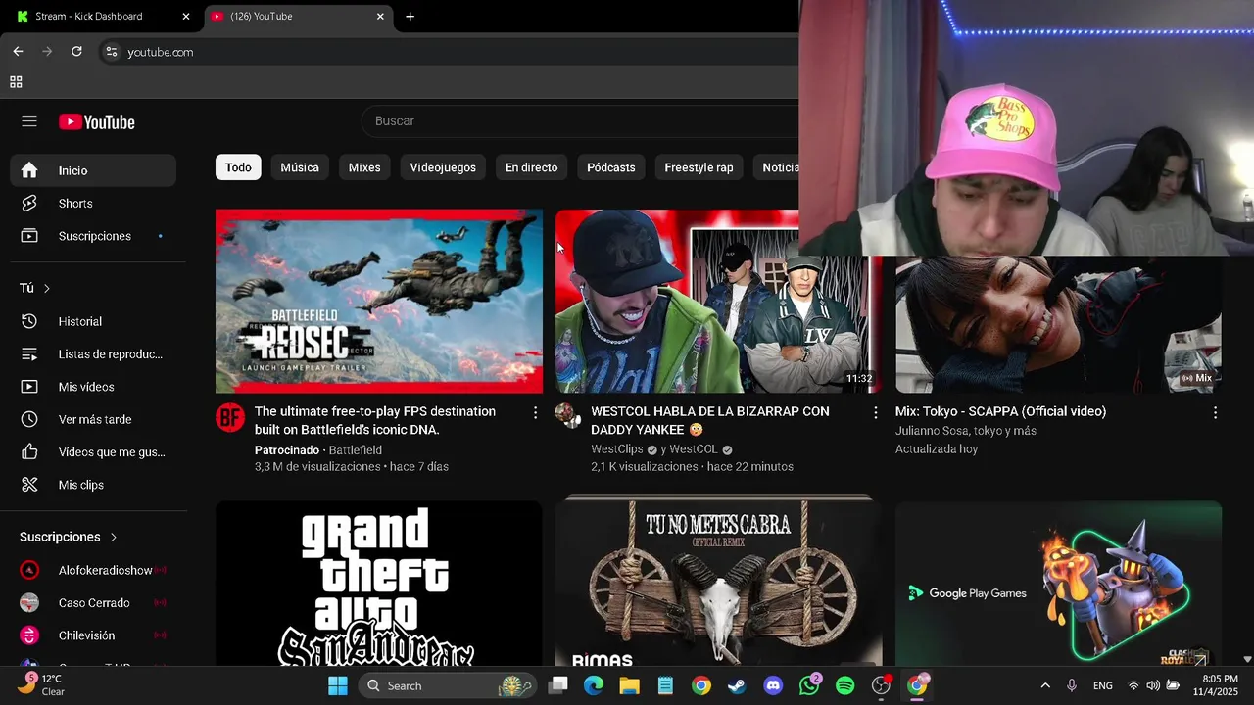Open the Google Play Games thumbnail

(1058, 584)
